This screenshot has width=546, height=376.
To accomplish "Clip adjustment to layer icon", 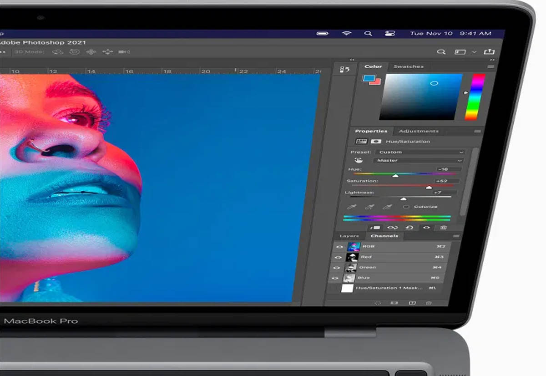I will 375,227.
